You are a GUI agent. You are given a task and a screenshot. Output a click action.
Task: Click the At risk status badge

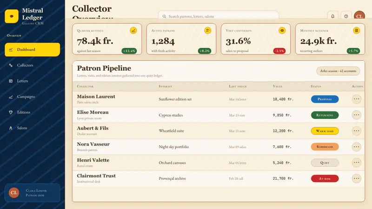[325, 178]
